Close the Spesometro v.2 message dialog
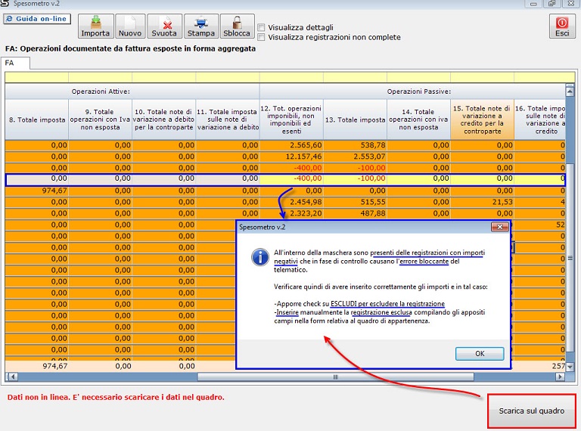 click(499, 227)
